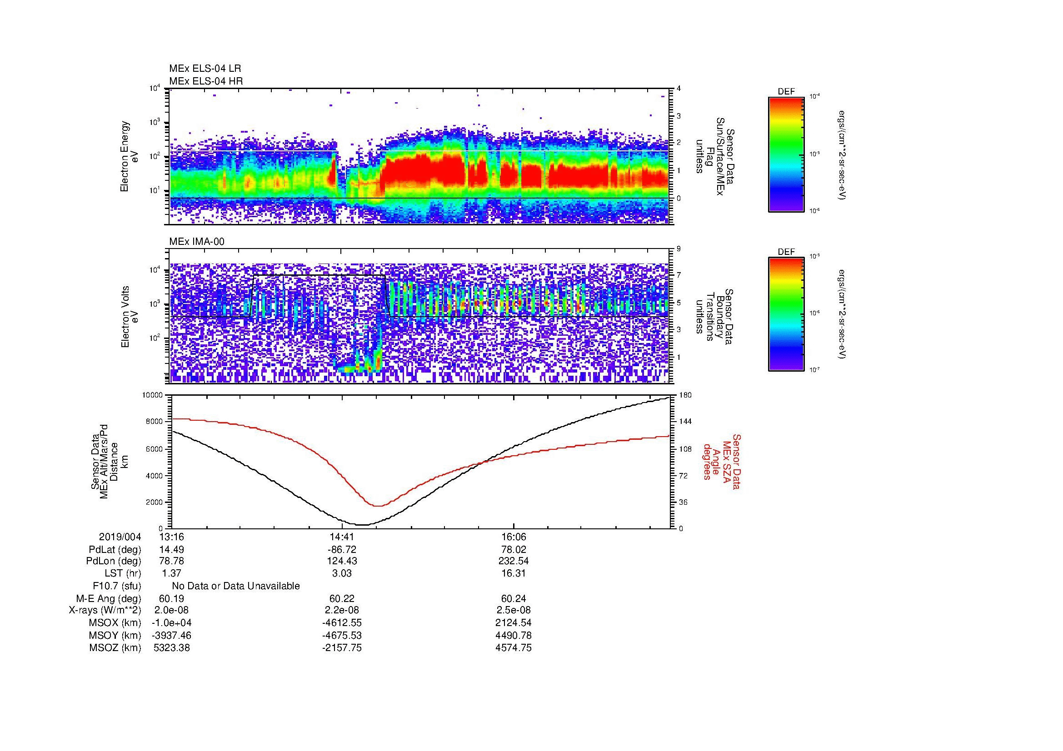Click the MSOY value -4675.53
This screenshot has height=751, width=1063.
(342, 635)
